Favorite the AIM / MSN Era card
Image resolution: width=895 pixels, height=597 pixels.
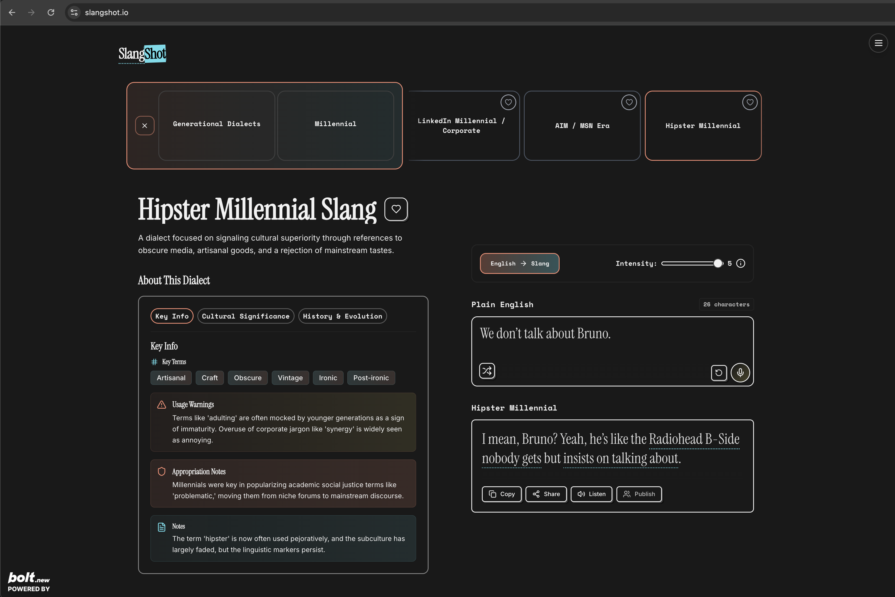[629, 102]
